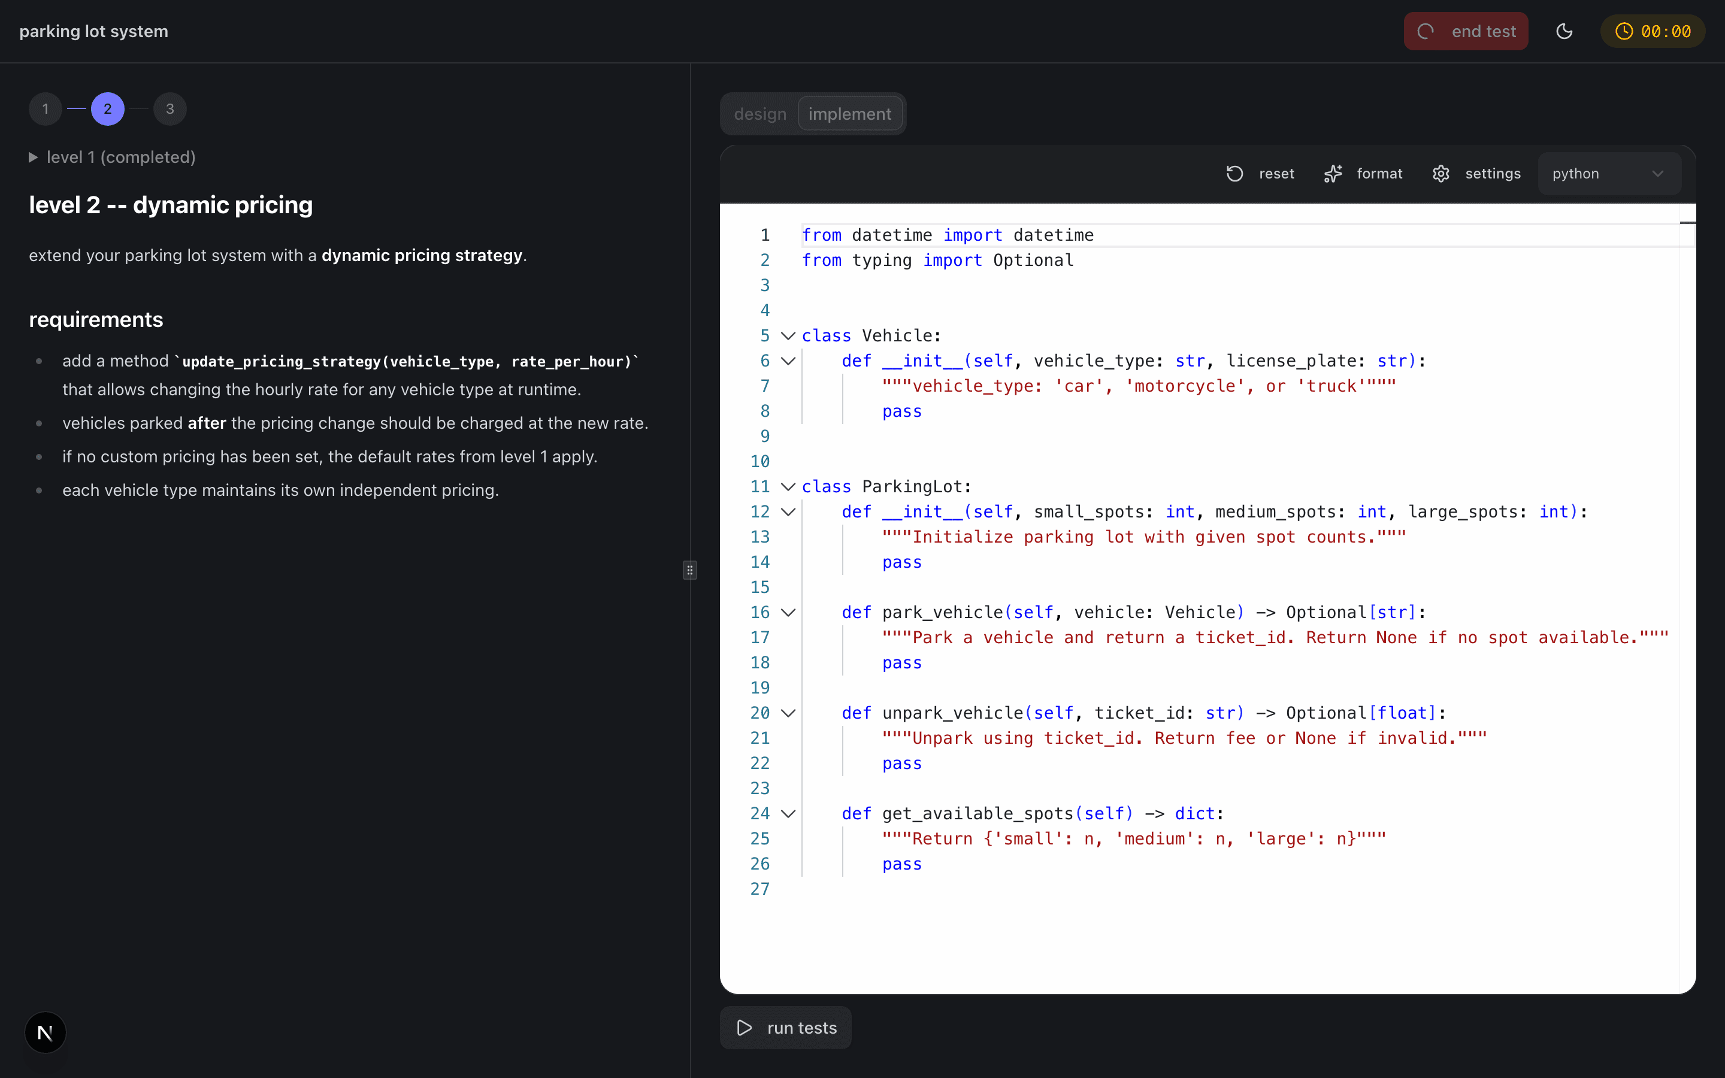Fold Vehicle __init__ on line 6
This screenshot has width=1725, height=1078.
pos(788,361)
